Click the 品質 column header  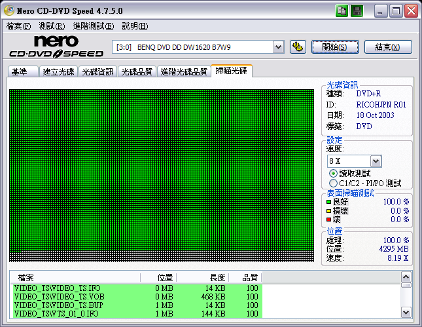[x=245, y=277]
